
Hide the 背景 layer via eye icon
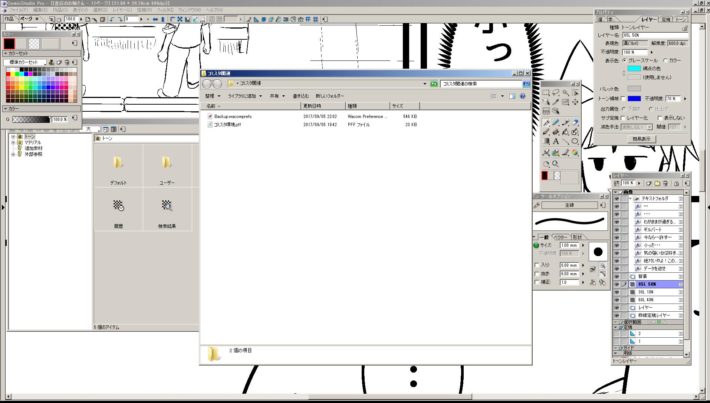(x=617, y=276)
